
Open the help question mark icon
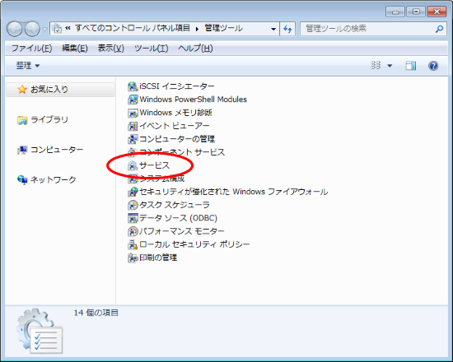coord(433,66)
